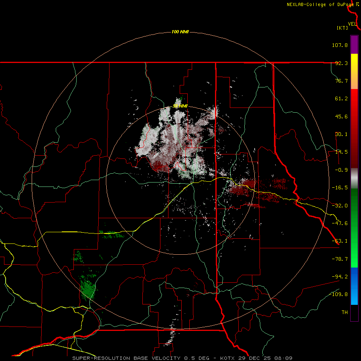This screenshot has height=361, width=361.
Task: Click the VEL legend title
Action: 352,24
